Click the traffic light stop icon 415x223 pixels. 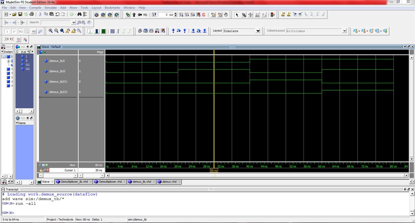point(273,15)
